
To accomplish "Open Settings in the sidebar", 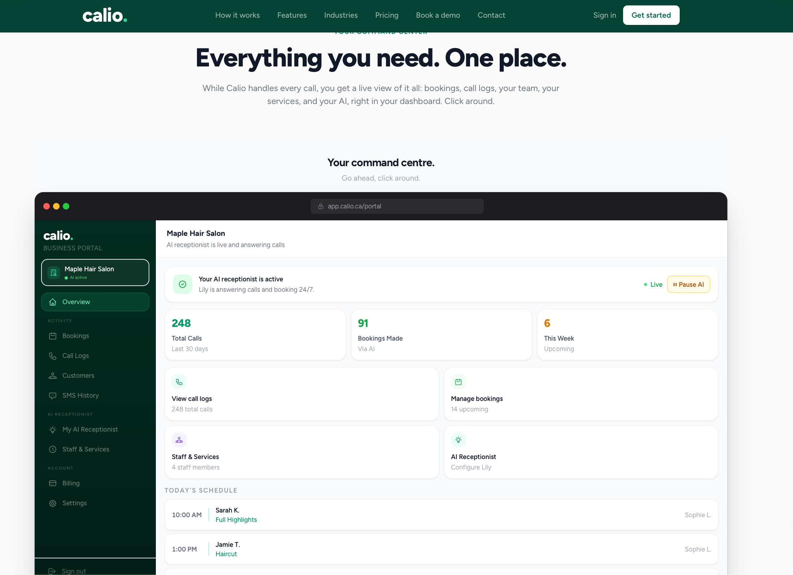I will [x=95, y=503].
